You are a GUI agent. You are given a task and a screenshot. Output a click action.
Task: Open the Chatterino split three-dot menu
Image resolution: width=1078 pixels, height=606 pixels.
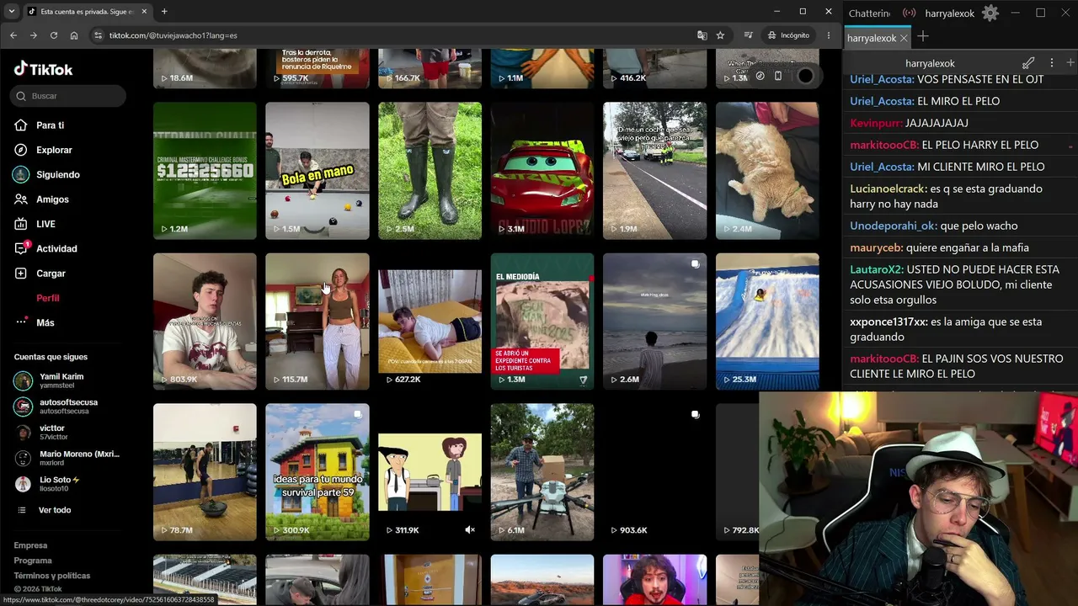tap(1051, 63)
